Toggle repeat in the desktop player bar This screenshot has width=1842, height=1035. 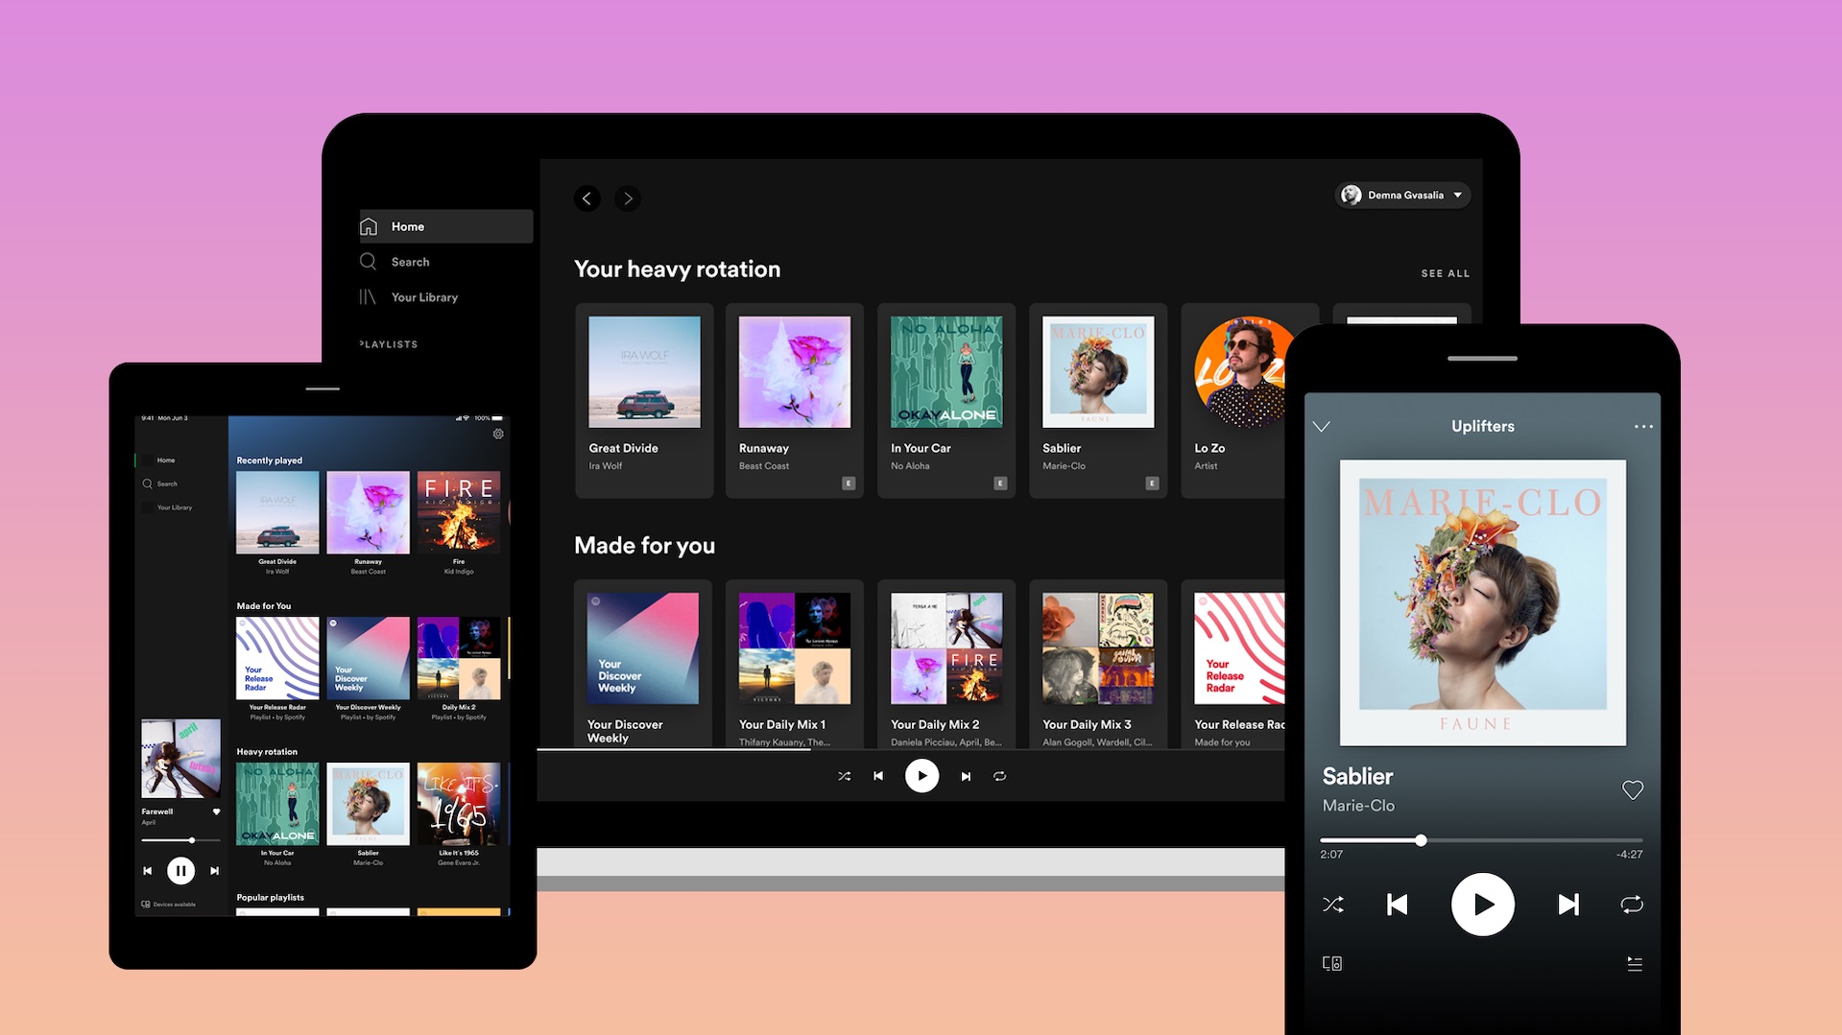click(x=999, y=776)
